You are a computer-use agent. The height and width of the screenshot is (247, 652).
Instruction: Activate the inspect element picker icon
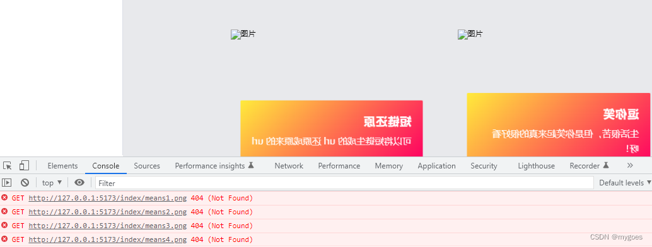click(7, 166)
